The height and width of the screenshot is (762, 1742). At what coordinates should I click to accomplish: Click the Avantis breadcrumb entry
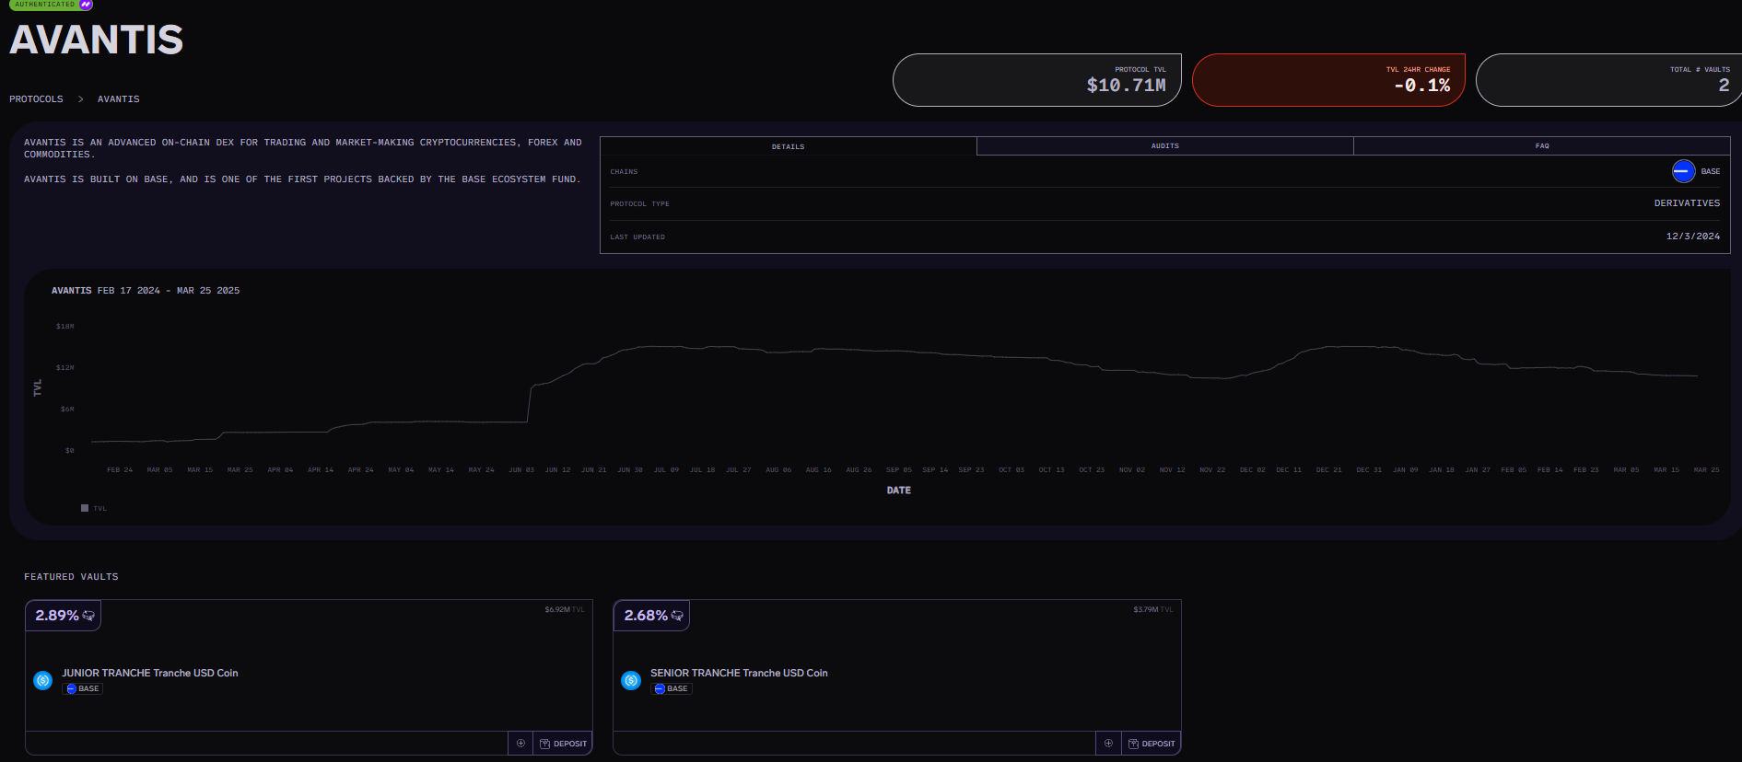click(x=119, y=98)
